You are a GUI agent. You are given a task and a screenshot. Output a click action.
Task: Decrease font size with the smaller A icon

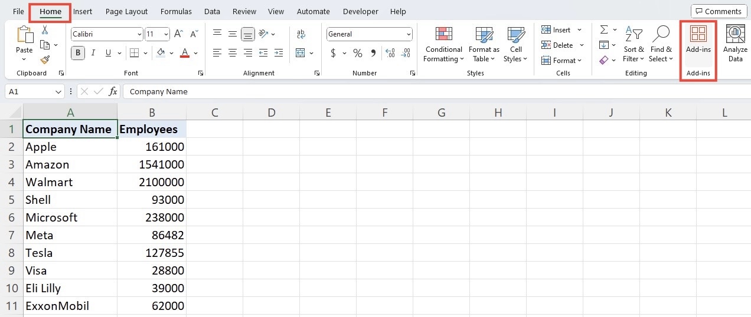click(194, 34)
